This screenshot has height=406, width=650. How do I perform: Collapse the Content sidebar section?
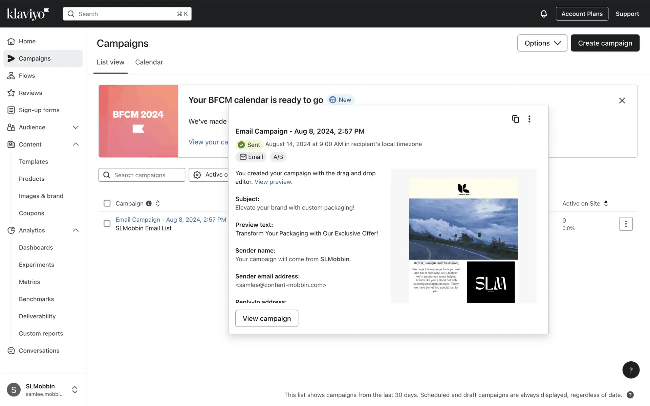(x=75, y=144)
